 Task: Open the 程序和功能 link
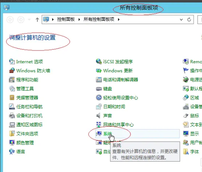point(27,80)
